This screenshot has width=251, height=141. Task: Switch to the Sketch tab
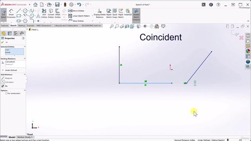[x=13, y=25]
